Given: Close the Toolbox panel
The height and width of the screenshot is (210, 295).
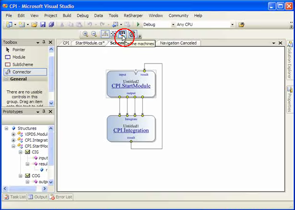Looking at the screenshot, I should tap(50, 42).
